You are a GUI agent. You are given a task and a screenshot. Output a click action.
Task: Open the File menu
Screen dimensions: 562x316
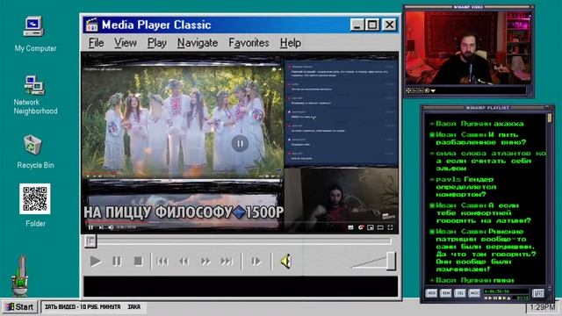[96, 43]
